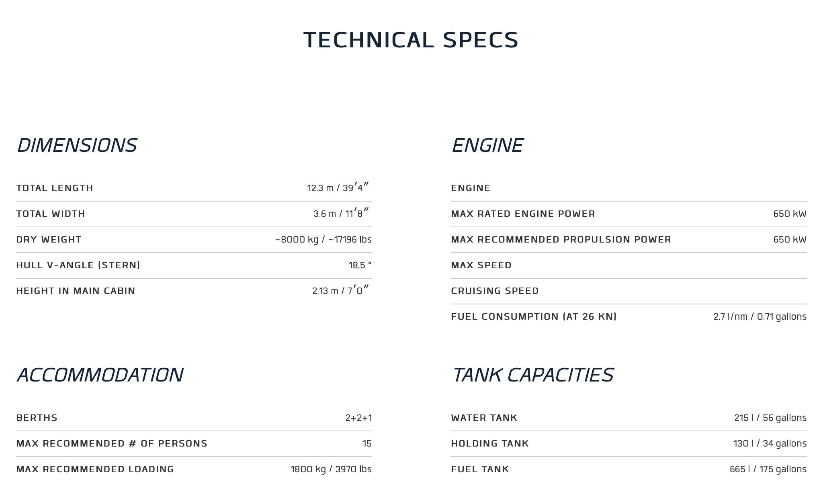
Task: Click the HEIGHT IN MAIN CABIN label
Action: [76, 291]
